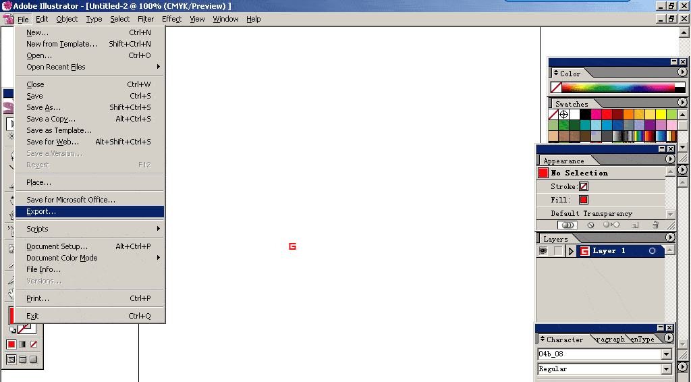The width and height of the screenshot is (691, 382).
Task: Click the red G object on canvas
Action: point(292,246)
